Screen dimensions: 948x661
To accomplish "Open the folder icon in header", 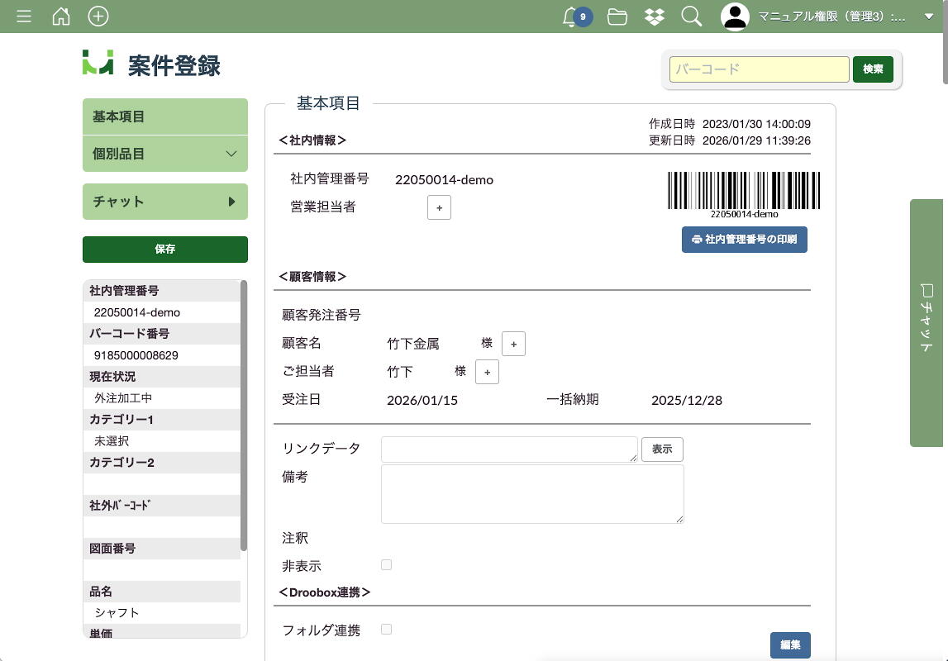I will [617, 17].
